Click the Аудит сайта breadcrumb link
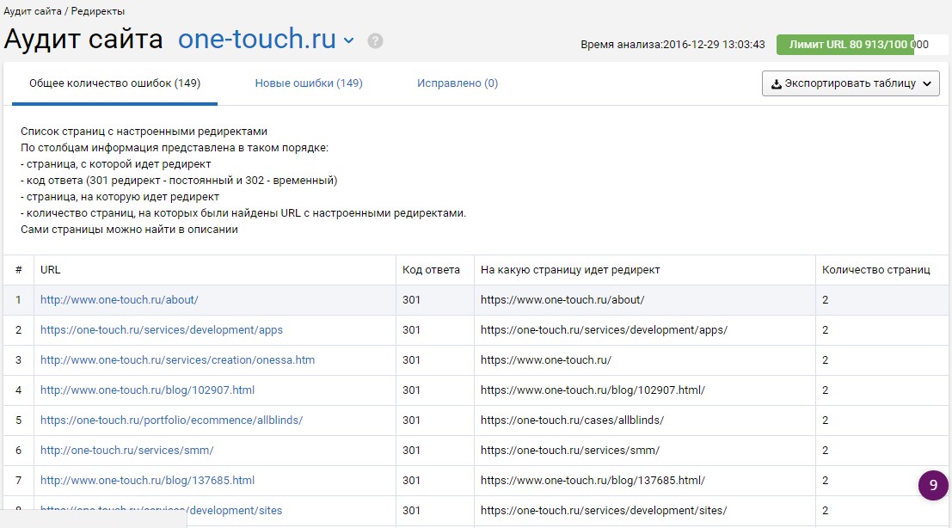Viewport: 952px width, 528px height. 33,11
